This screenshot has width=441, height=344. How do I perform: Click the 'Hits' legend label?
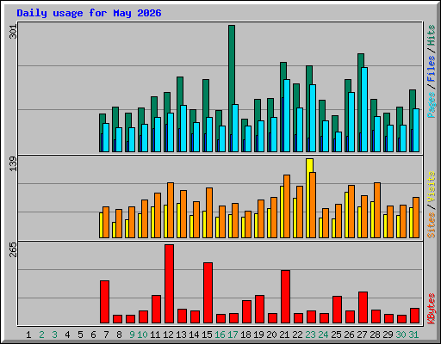pos(432,35)
